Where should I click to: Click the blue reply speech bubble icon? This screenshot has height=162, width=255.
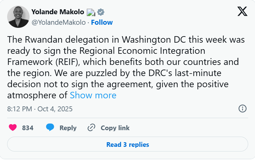tap(50, 128)
